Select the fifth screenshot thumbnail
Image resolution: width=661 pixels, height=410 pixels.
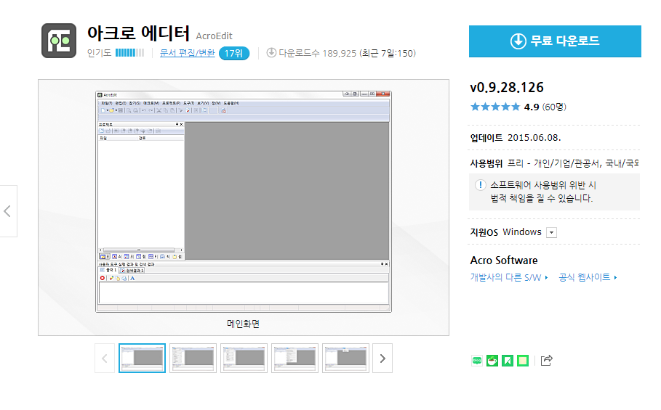(345, 358)
